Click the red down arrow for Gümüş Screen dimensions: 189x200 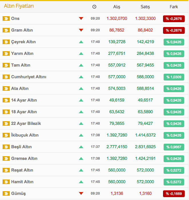pyautogui.click(x=81, y=193)
